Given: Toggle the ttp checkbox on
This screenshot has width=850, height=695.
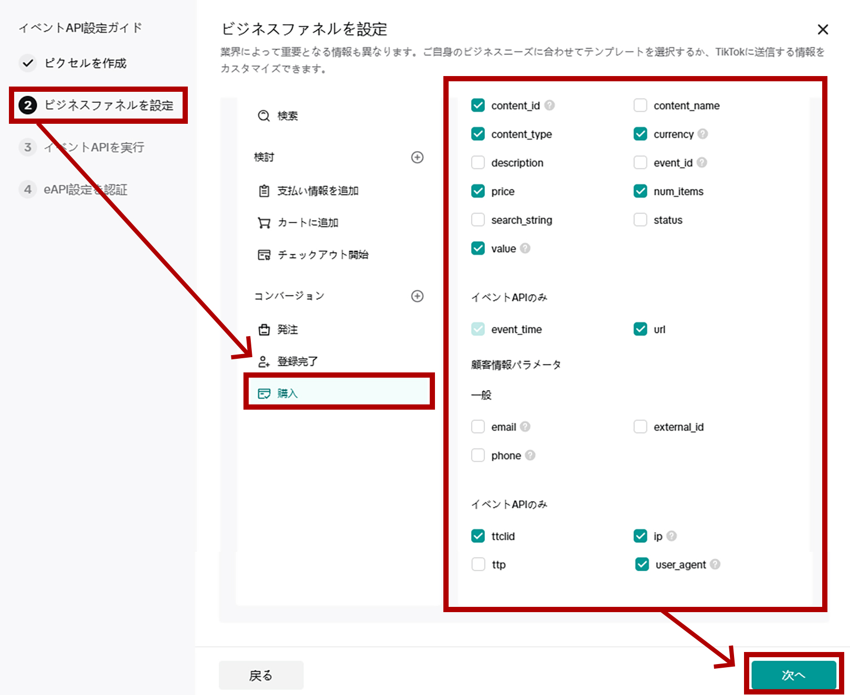Looking at the screenshot, I should tap(478, 564).
